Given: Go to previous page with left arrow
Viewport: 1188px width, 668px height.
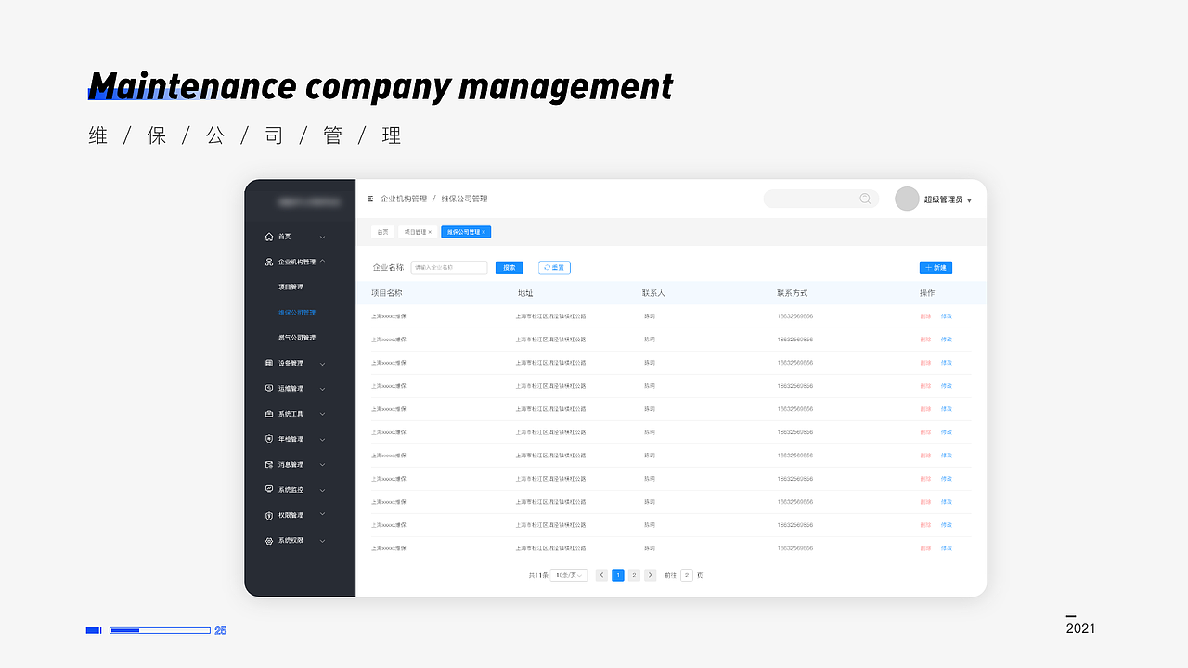Looking at the screenshot, I should 601,575.
